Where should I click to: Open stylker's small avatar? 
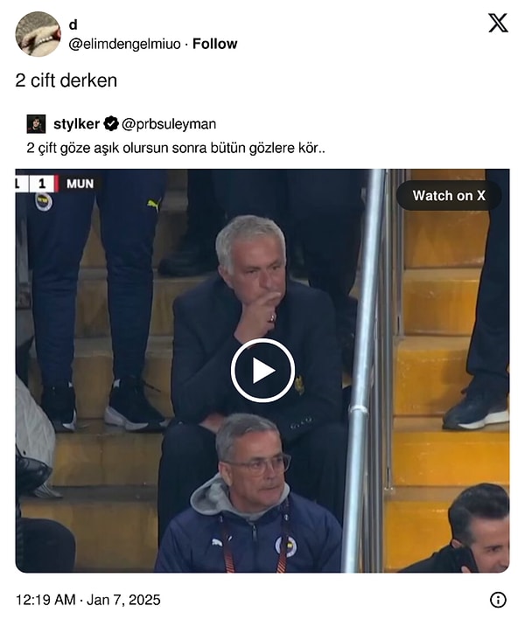tap(37, 124)
